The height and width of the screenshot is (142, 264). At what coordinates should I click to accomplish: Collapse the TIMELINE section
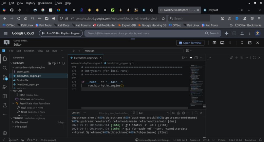pos(11,118)
